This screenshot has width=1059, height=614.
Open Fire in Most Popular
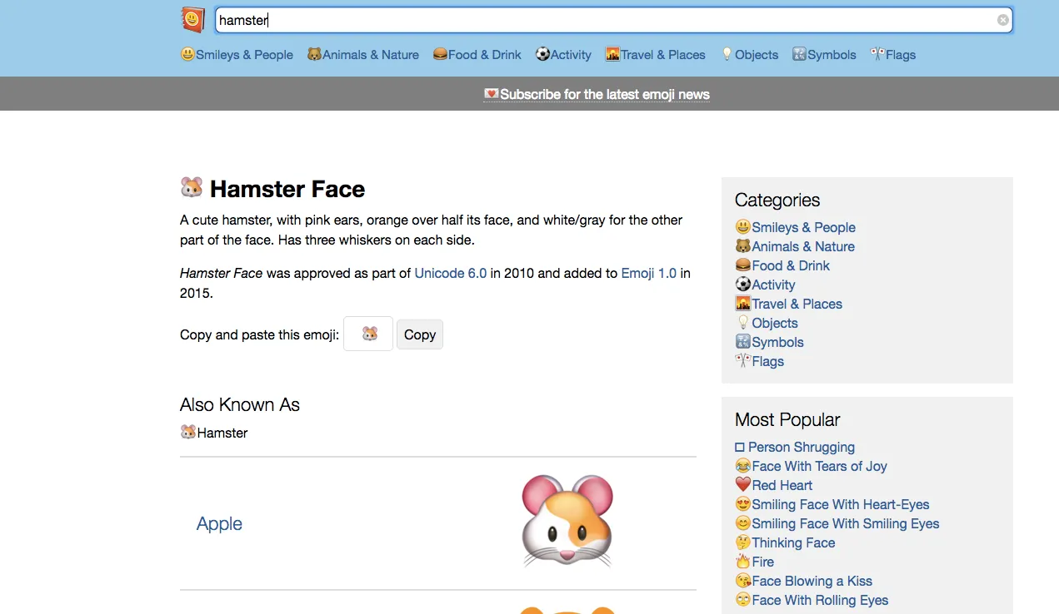tap(755, 562)
